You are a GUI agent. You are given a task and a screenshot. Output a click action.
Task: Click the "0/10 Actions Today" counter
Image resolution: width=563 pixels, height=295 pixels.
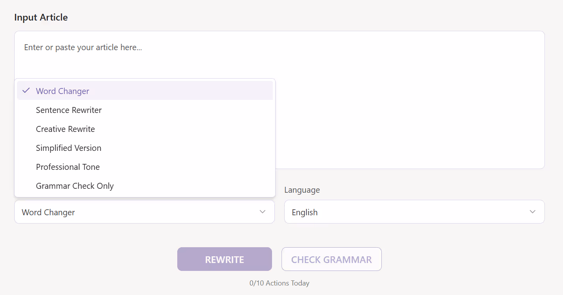pos(280,283)
